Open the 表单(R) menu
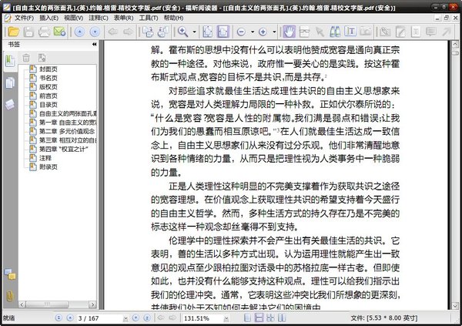The height and width of the screenshot is (326, 462). coord(123,18)
